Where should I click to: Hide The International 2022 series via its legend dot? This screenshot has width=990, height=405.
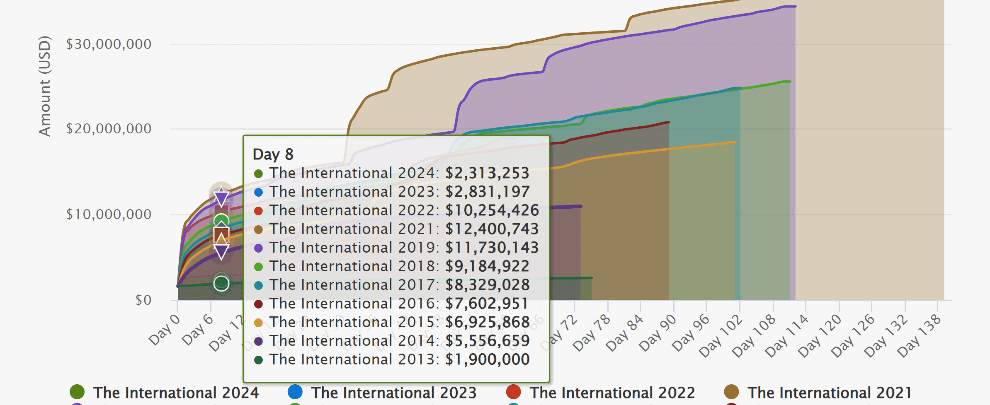513,392
